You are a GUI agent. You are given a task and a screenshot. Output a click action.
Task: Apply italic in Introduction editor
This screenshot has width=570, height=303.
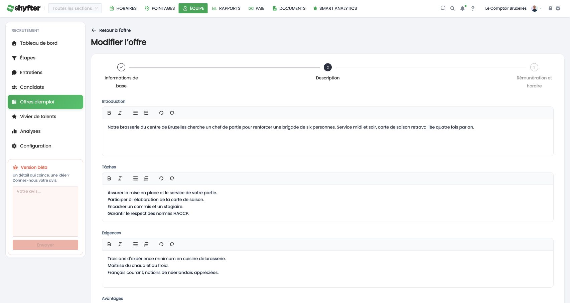(120, 113)
